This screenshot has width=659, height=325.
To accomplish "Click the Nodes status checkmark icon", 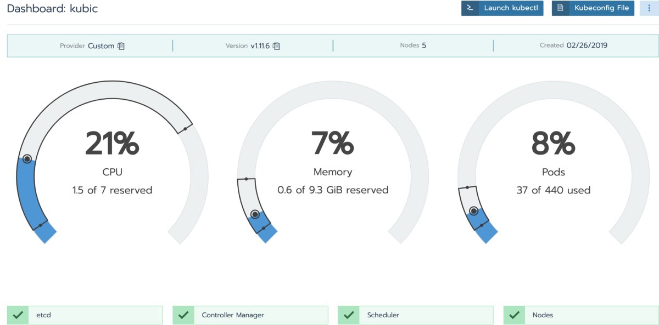I will (514, 315).
